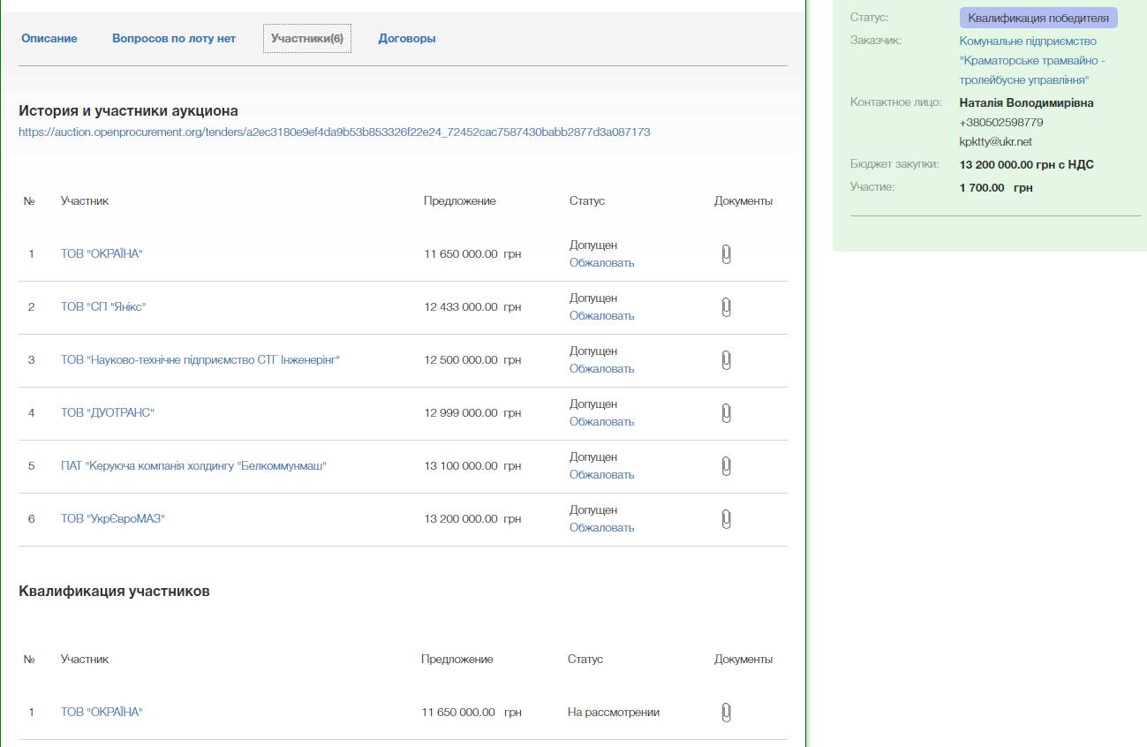Screen dimensions: 1147x747
Task: Select the Участники(6) tab
Action: coord(307,39)
